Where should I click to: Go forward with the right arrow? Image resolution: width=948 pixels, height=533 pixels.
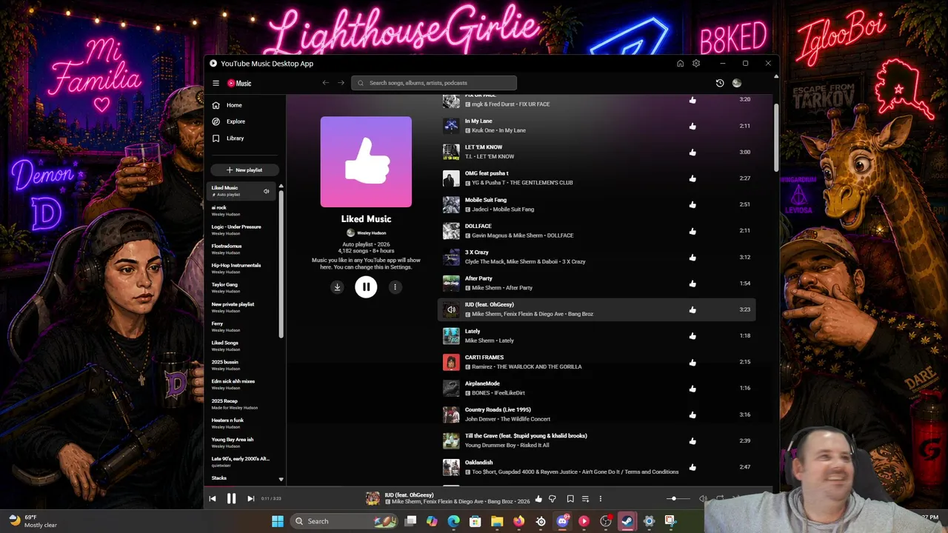341,83
